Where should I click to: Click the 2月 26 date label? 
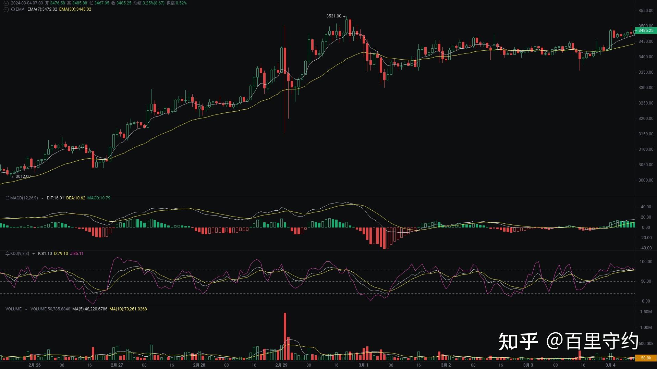(35, 365)
